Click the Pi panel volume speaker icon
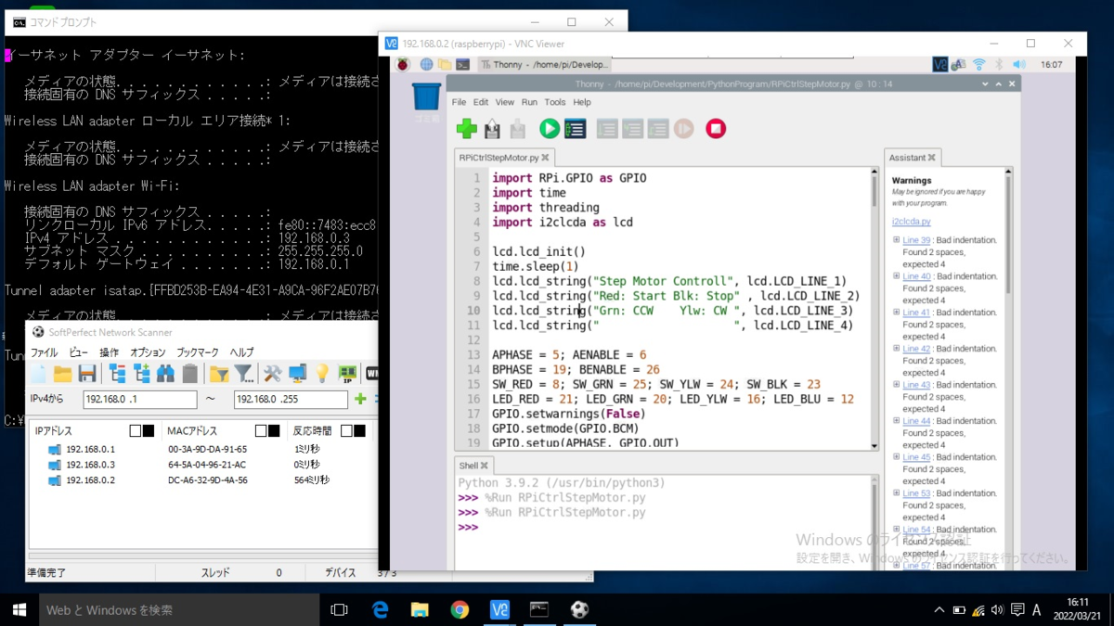The height and width of the screenshot is (626, 1114). (1019, 65)
